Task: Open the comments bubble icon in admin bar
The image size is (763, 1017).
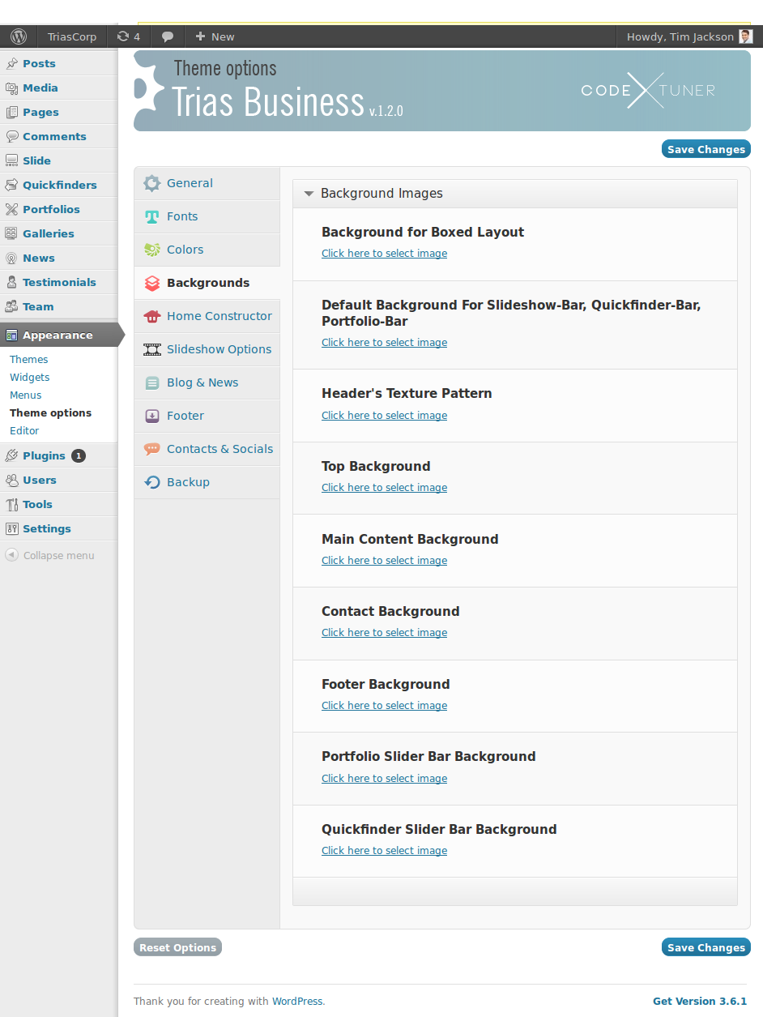Action: tap(168, 36)
